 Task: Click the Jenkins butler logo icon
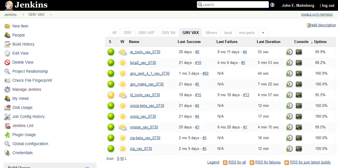pyautogui.click(x=9, y=5)
